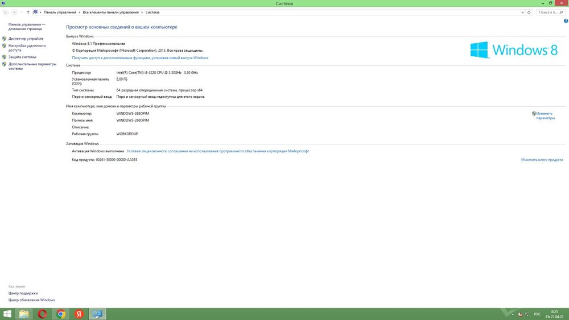Navigate to 'Все элементы панели управления' breadcrumb
Image resolution: width=569 pixels, height=320 pixels.
click(x=111, y=13)
